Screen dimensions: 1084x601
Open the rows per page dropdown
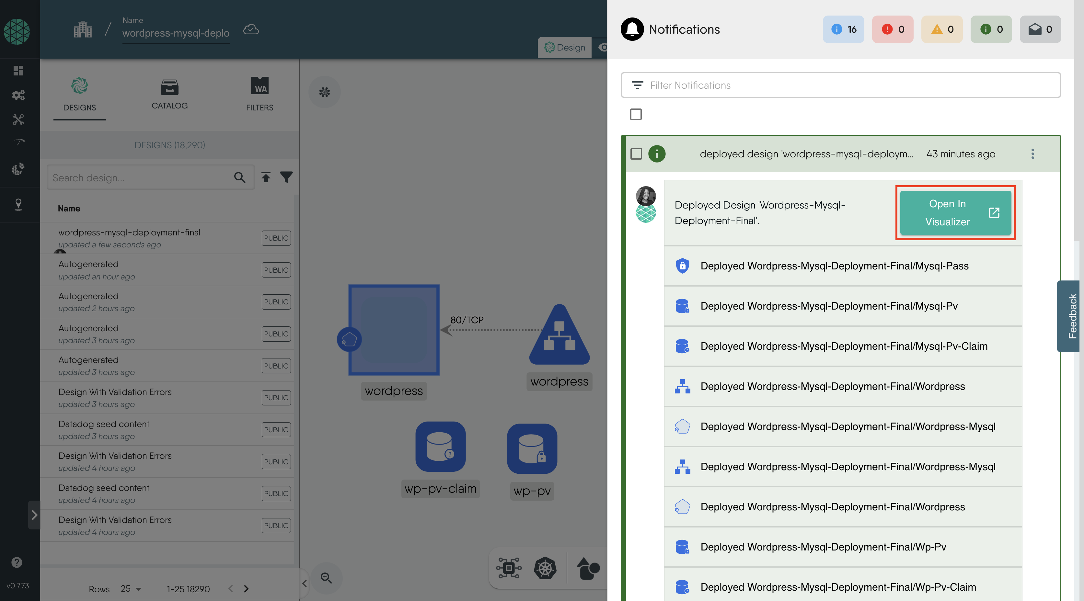[x=131, y=588]
